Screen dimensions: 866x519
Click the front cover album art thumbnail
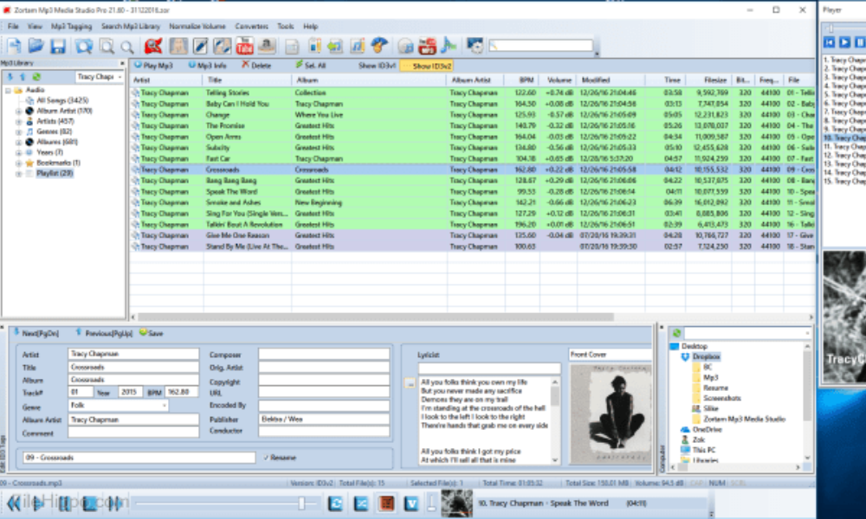[611, 414]
